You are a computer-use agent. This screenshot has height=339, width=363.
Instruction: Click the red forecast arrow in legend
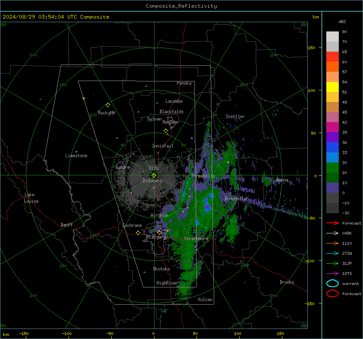[x=332, y=223]
